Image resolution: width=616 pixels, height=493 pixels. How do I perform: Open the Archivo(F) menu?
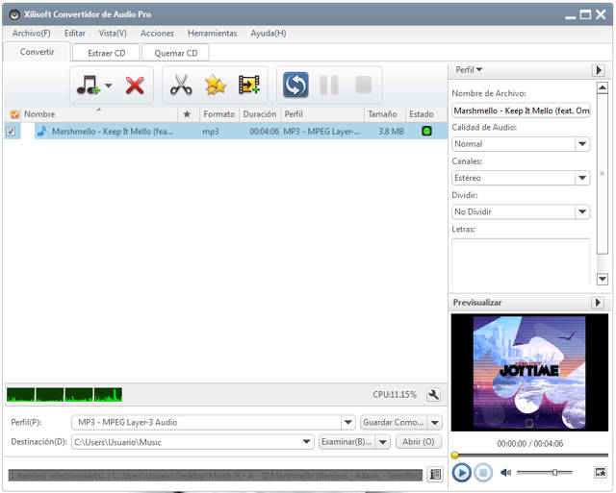tap(32, 34)
